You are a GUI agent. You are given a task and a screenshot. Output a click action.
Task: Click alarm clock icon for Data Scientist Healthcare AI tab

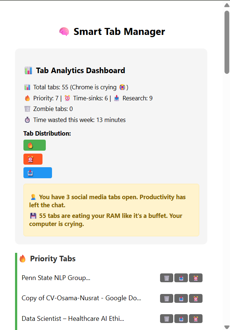(x=196, y=319)
